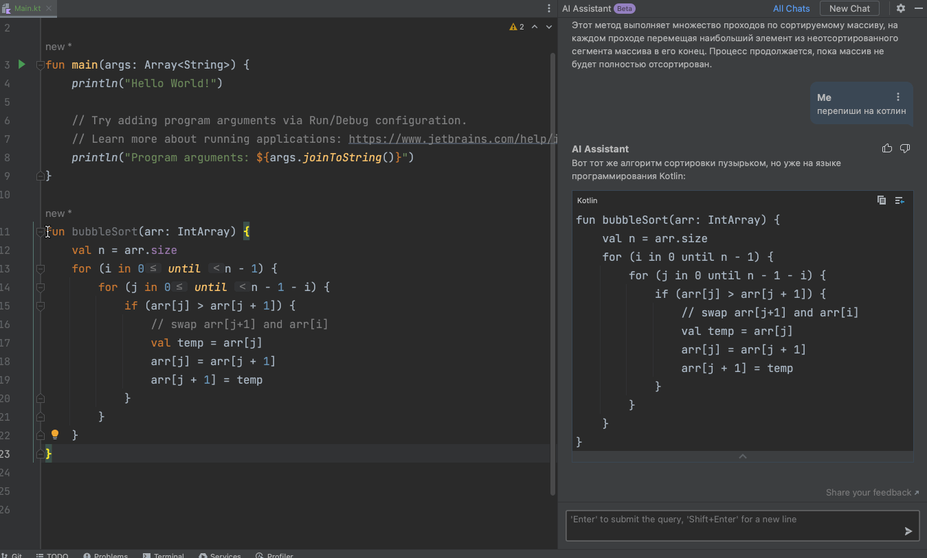The image size is (927, 558).
Task: Open the editor tabs three-dot menu
Action: pyautogui.click(x=548, y=8)
